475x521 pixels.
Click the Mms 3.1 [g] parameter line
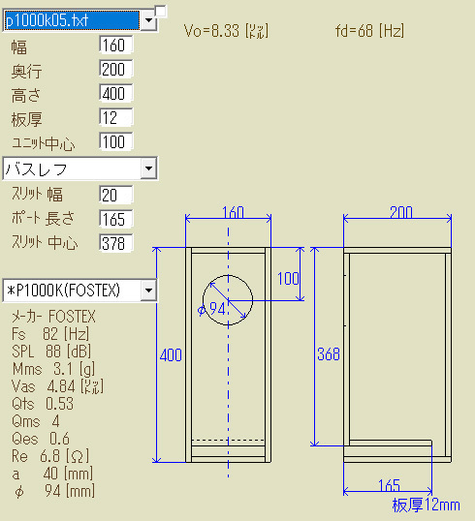(53, 369)
